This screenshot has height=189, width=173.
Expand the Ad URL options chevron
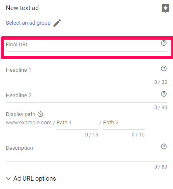(x=8, y=179)
